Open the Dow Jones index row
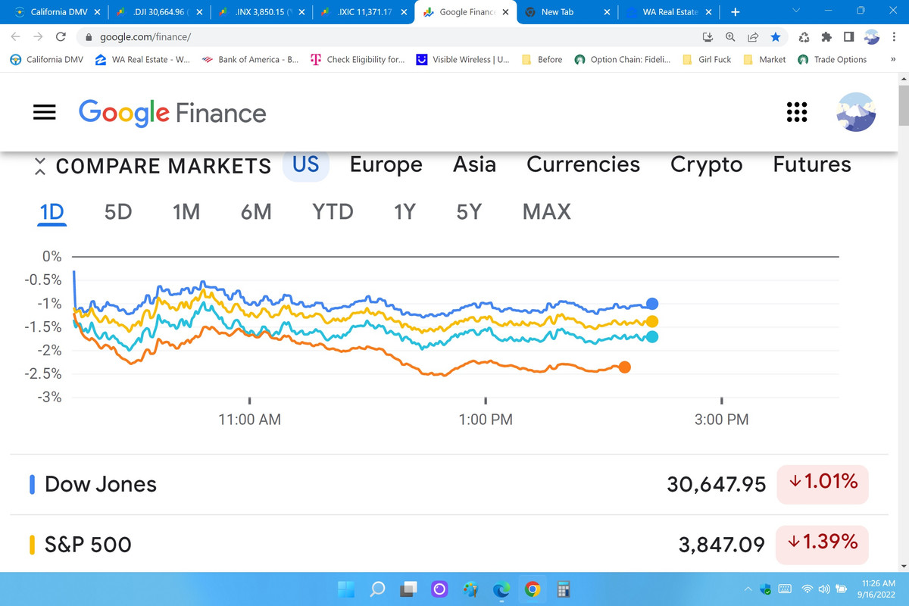Image resolution: width=909 pixels, height=606 pixels. coord(449,484)
